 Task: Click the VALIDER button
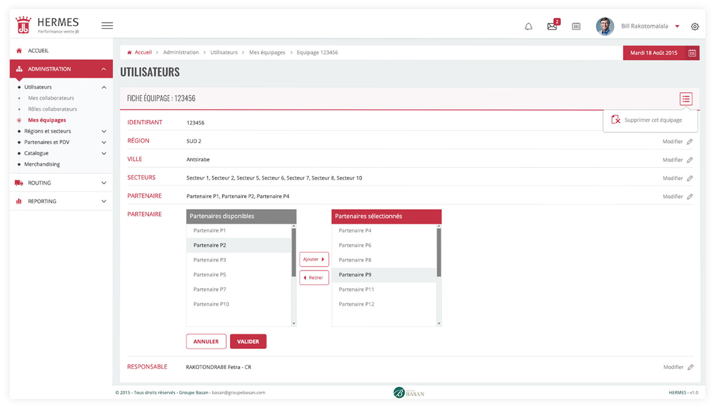coord(248,342)
